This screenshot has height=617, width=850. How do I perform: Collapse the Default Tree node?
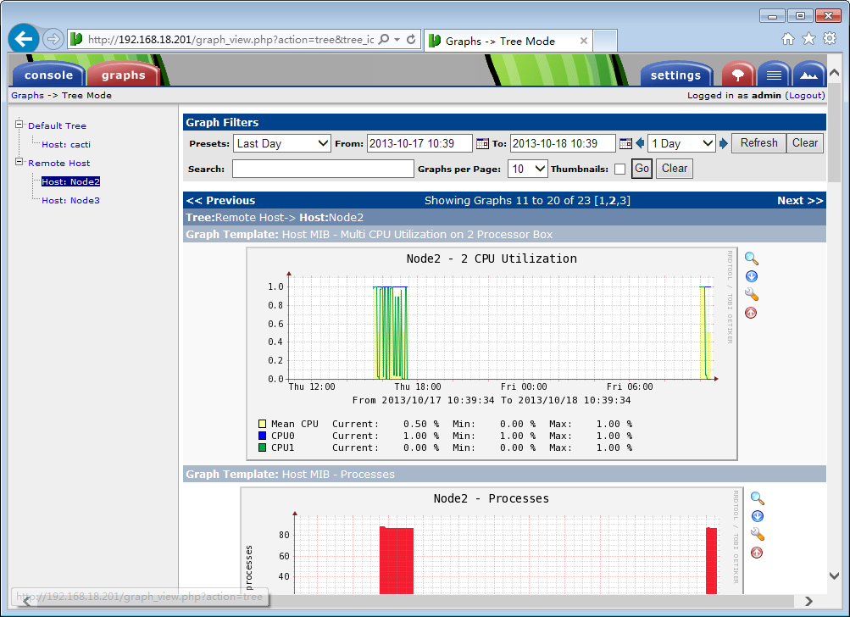pos(19,124)
